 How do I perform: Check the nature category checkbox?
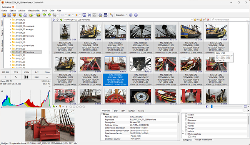point(186,131)
